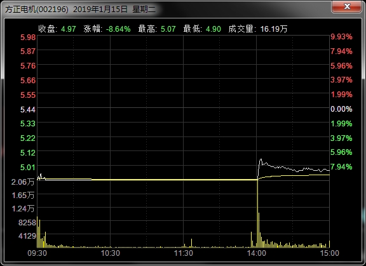Click the window title 方正电机(002196)
This screenshot has height=266, width=366.
[37, 10]
